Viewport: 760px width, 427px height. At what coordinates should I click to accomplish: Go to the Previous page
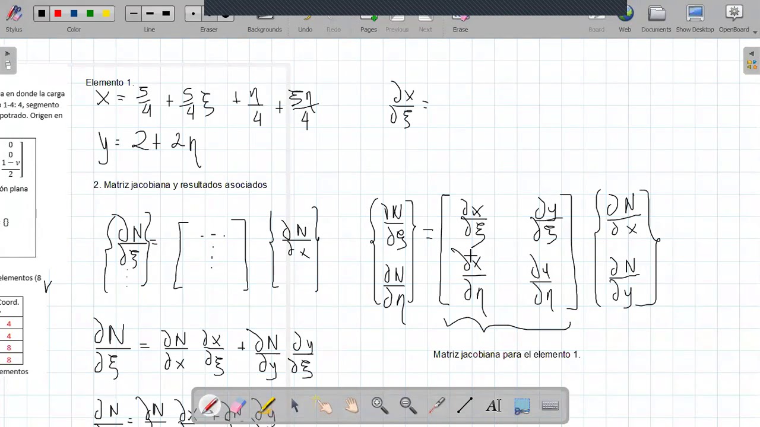point(397,17)
